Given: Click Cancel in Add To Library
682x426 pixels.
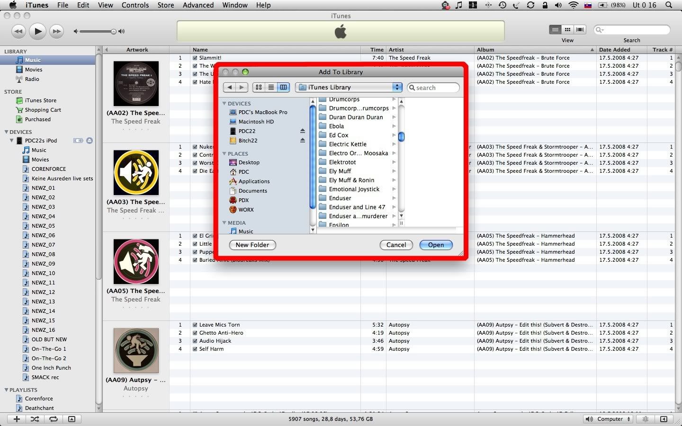Looking at the screenshot, I should [x=396, y=245].
